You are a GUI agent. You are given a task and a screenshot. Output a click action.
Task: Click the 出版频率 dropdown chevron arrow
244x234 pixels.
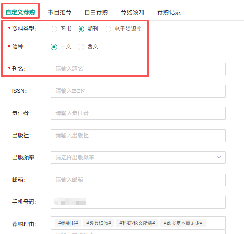click(219, 158)
